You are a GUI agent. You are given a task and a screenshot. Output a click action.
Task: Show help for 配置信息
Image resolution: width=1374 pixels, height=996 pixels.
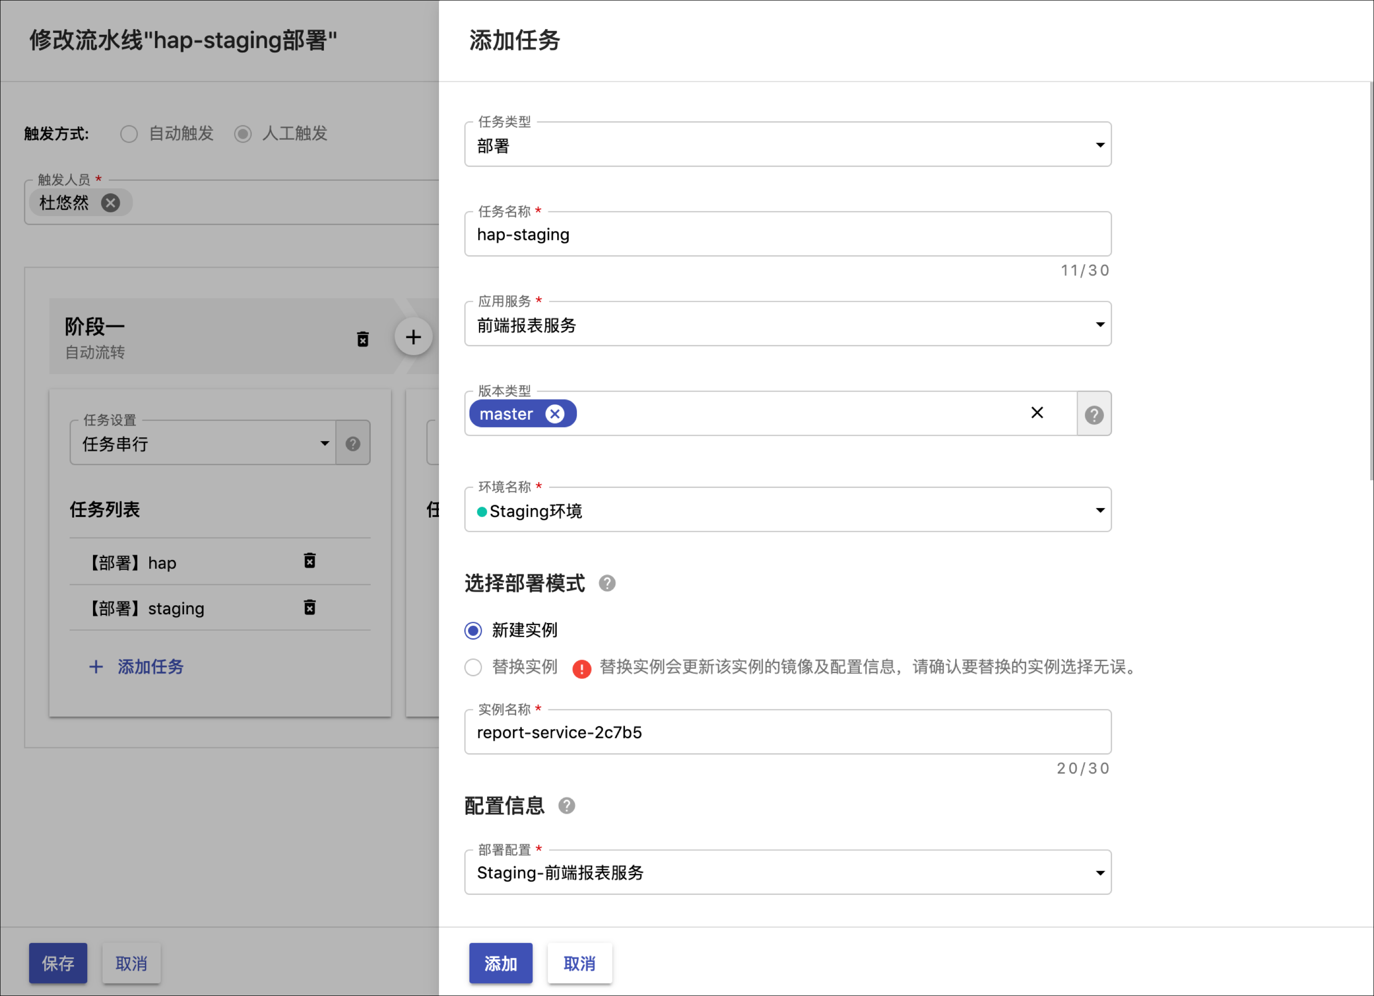[x=566, y=806]
